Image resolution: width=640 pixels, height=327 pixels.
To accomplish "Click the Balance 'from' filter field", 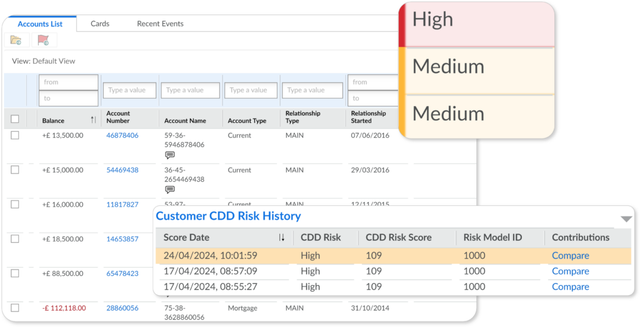I will [68, 82].
